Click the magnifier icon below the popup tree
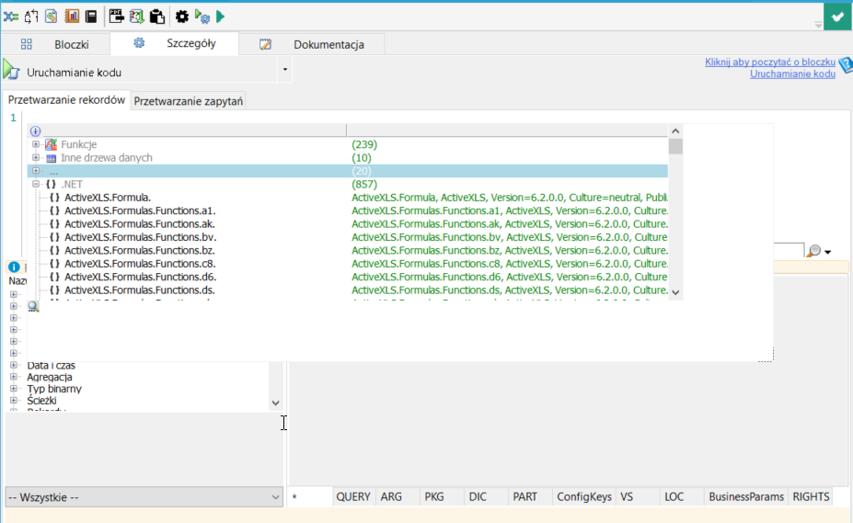 [33, 307]
